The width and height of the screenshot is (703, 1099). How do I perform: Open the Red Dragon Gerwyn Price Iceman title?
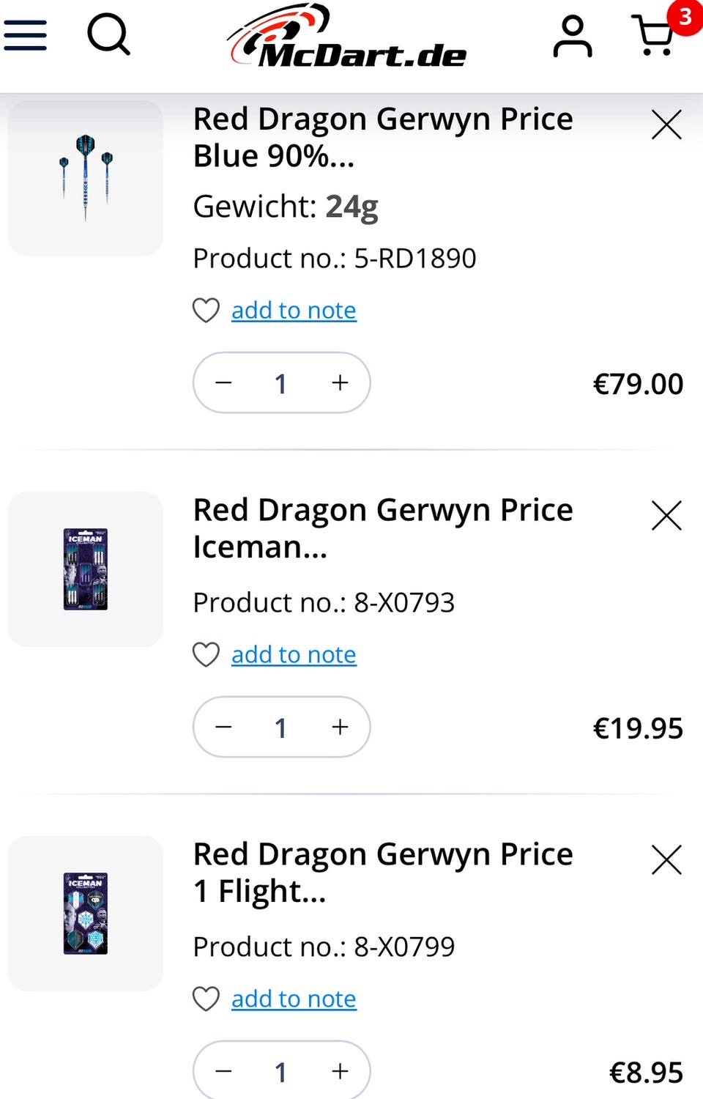[382, 528]
